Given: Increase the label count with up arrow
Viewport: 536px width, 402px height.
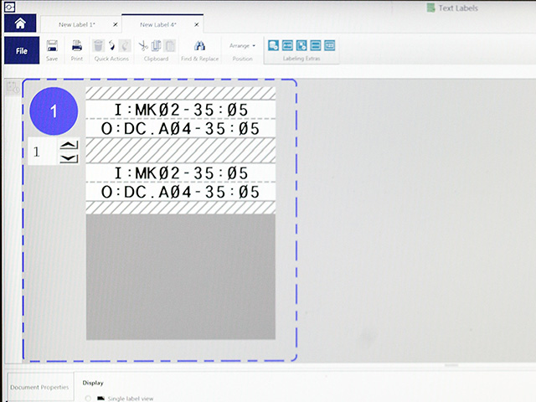Looking at the screenshot, I should pos(69,145).
